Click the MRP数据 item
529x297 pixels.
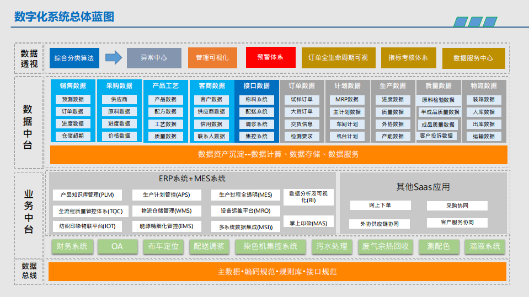click(x=347, y=100)
